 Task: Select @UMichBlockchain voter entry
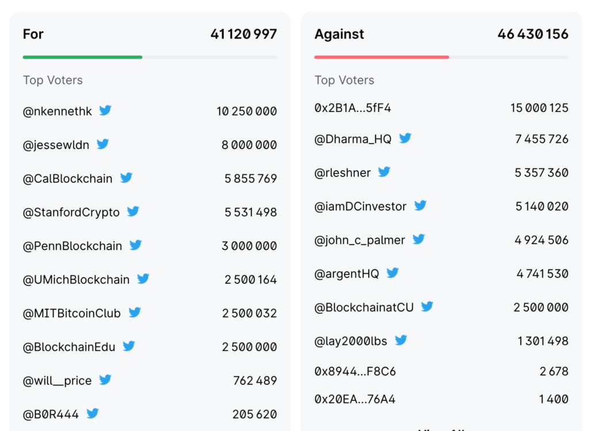(77, 280)
